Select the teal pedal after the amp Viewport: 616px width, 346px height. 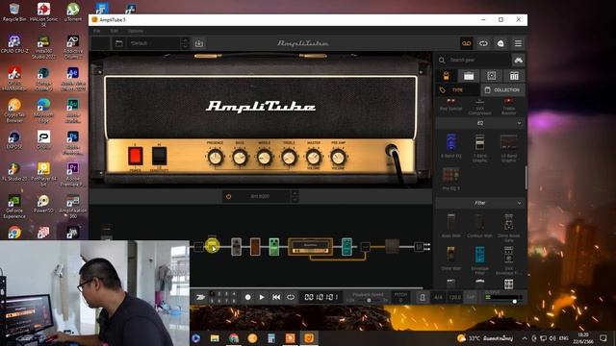[x=346, y=246]
